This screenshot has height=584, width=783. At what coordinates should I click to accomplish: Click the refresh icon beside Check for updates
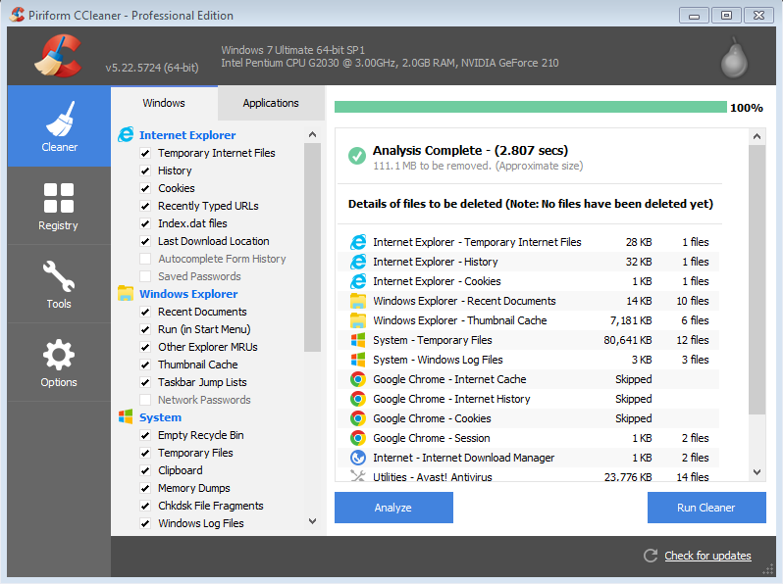click(x=651, y=556)
